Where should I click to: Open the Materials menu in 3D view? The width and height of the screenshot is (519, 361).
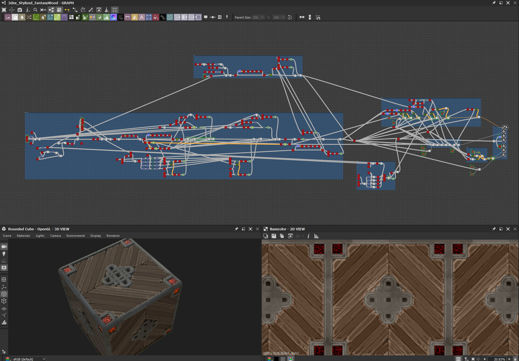click(x=23, y=236)
